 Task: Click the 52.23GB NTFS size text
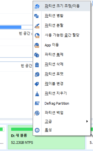click(x=22, y=142)
